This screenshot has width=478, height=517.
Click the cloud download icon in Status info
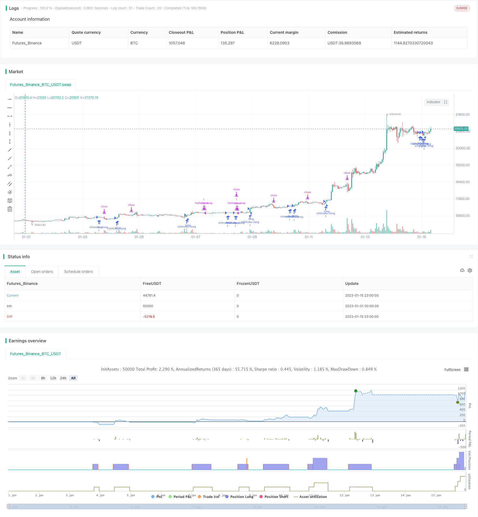pos(462,270)
